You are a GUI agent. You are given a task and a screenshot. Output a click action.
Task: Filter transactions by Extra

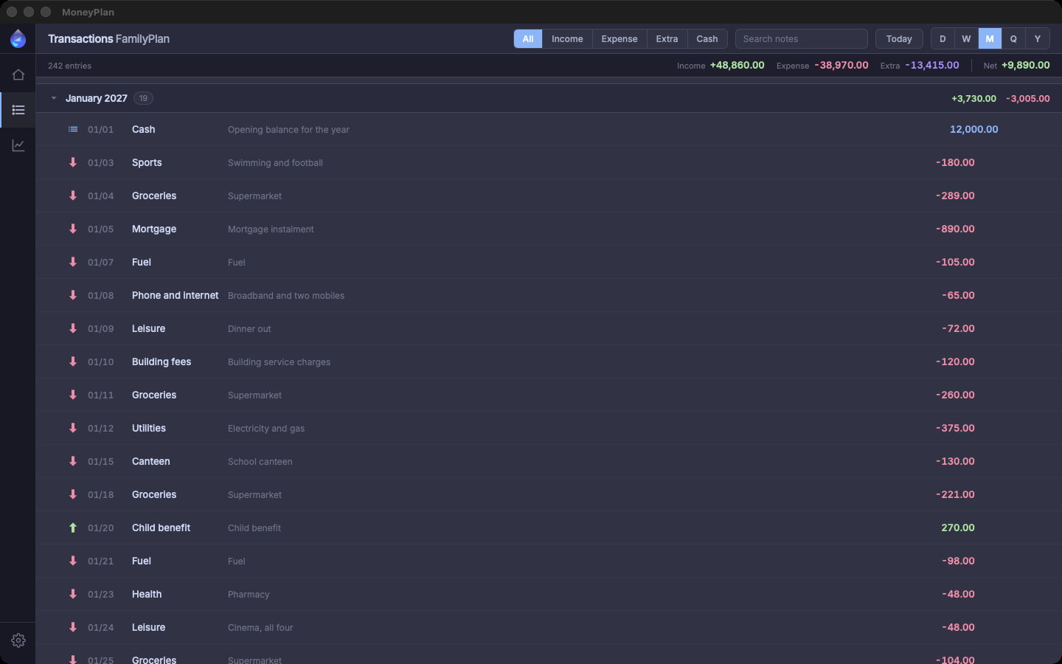pos(667,38)
